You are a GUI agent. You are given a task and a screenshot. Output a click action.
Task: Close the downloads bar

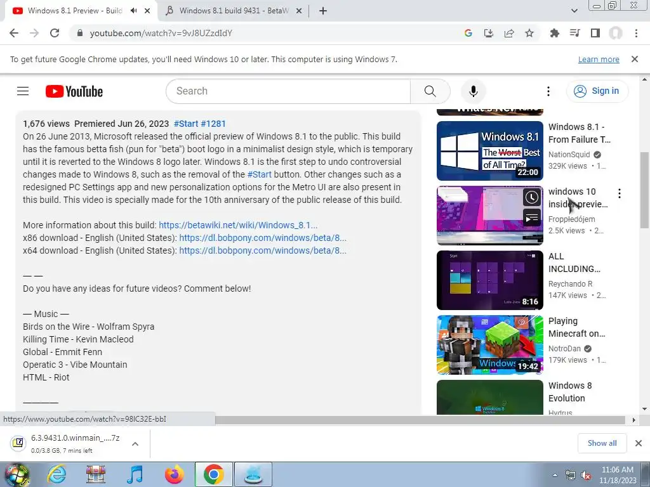pos(639,443)
